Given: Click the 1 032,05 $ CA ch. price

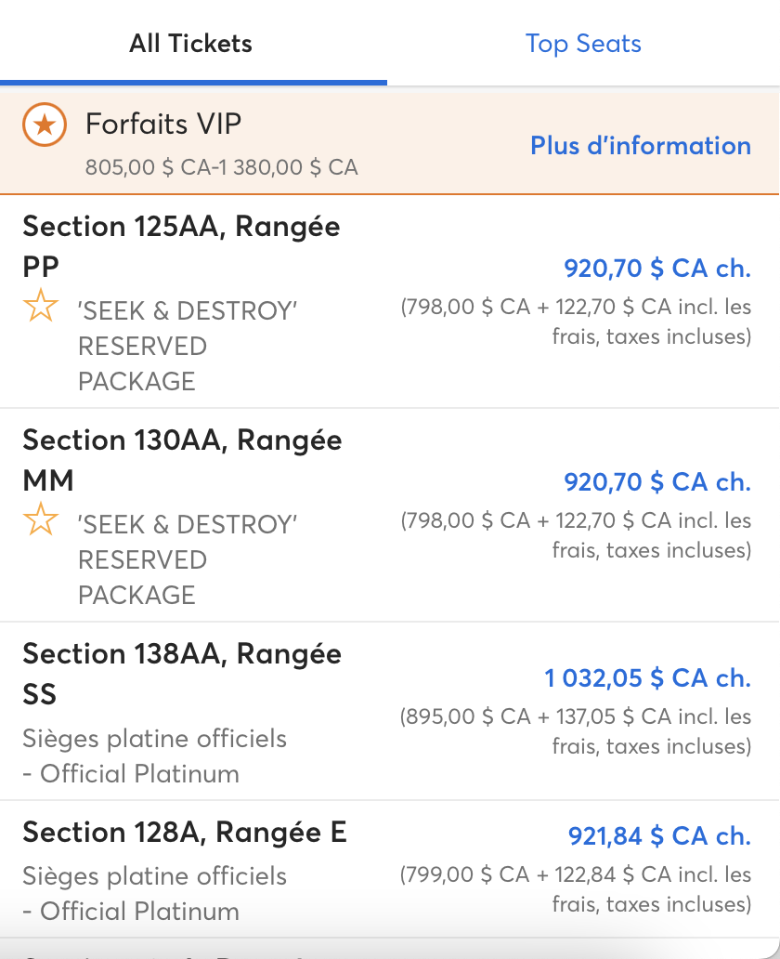Looking at the screenshot, I should [x=647, y=677].
